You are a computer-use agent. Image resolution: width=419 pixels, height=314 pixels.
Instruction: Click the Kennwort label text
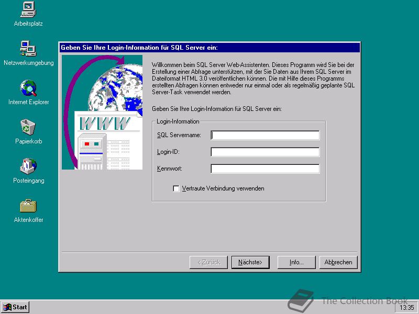point(170,169)
